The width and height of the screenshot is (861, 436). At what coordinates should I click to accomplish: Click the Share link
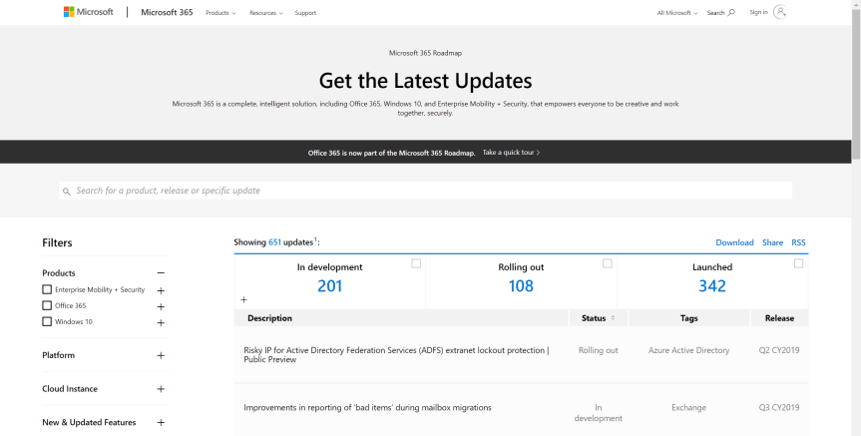click(772, 242)
